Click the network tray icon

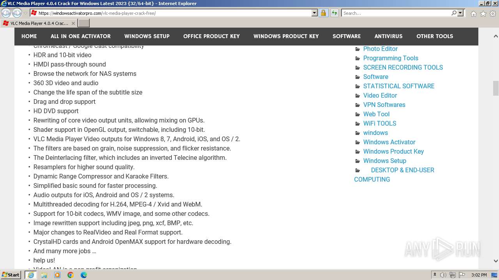[453, 275]
